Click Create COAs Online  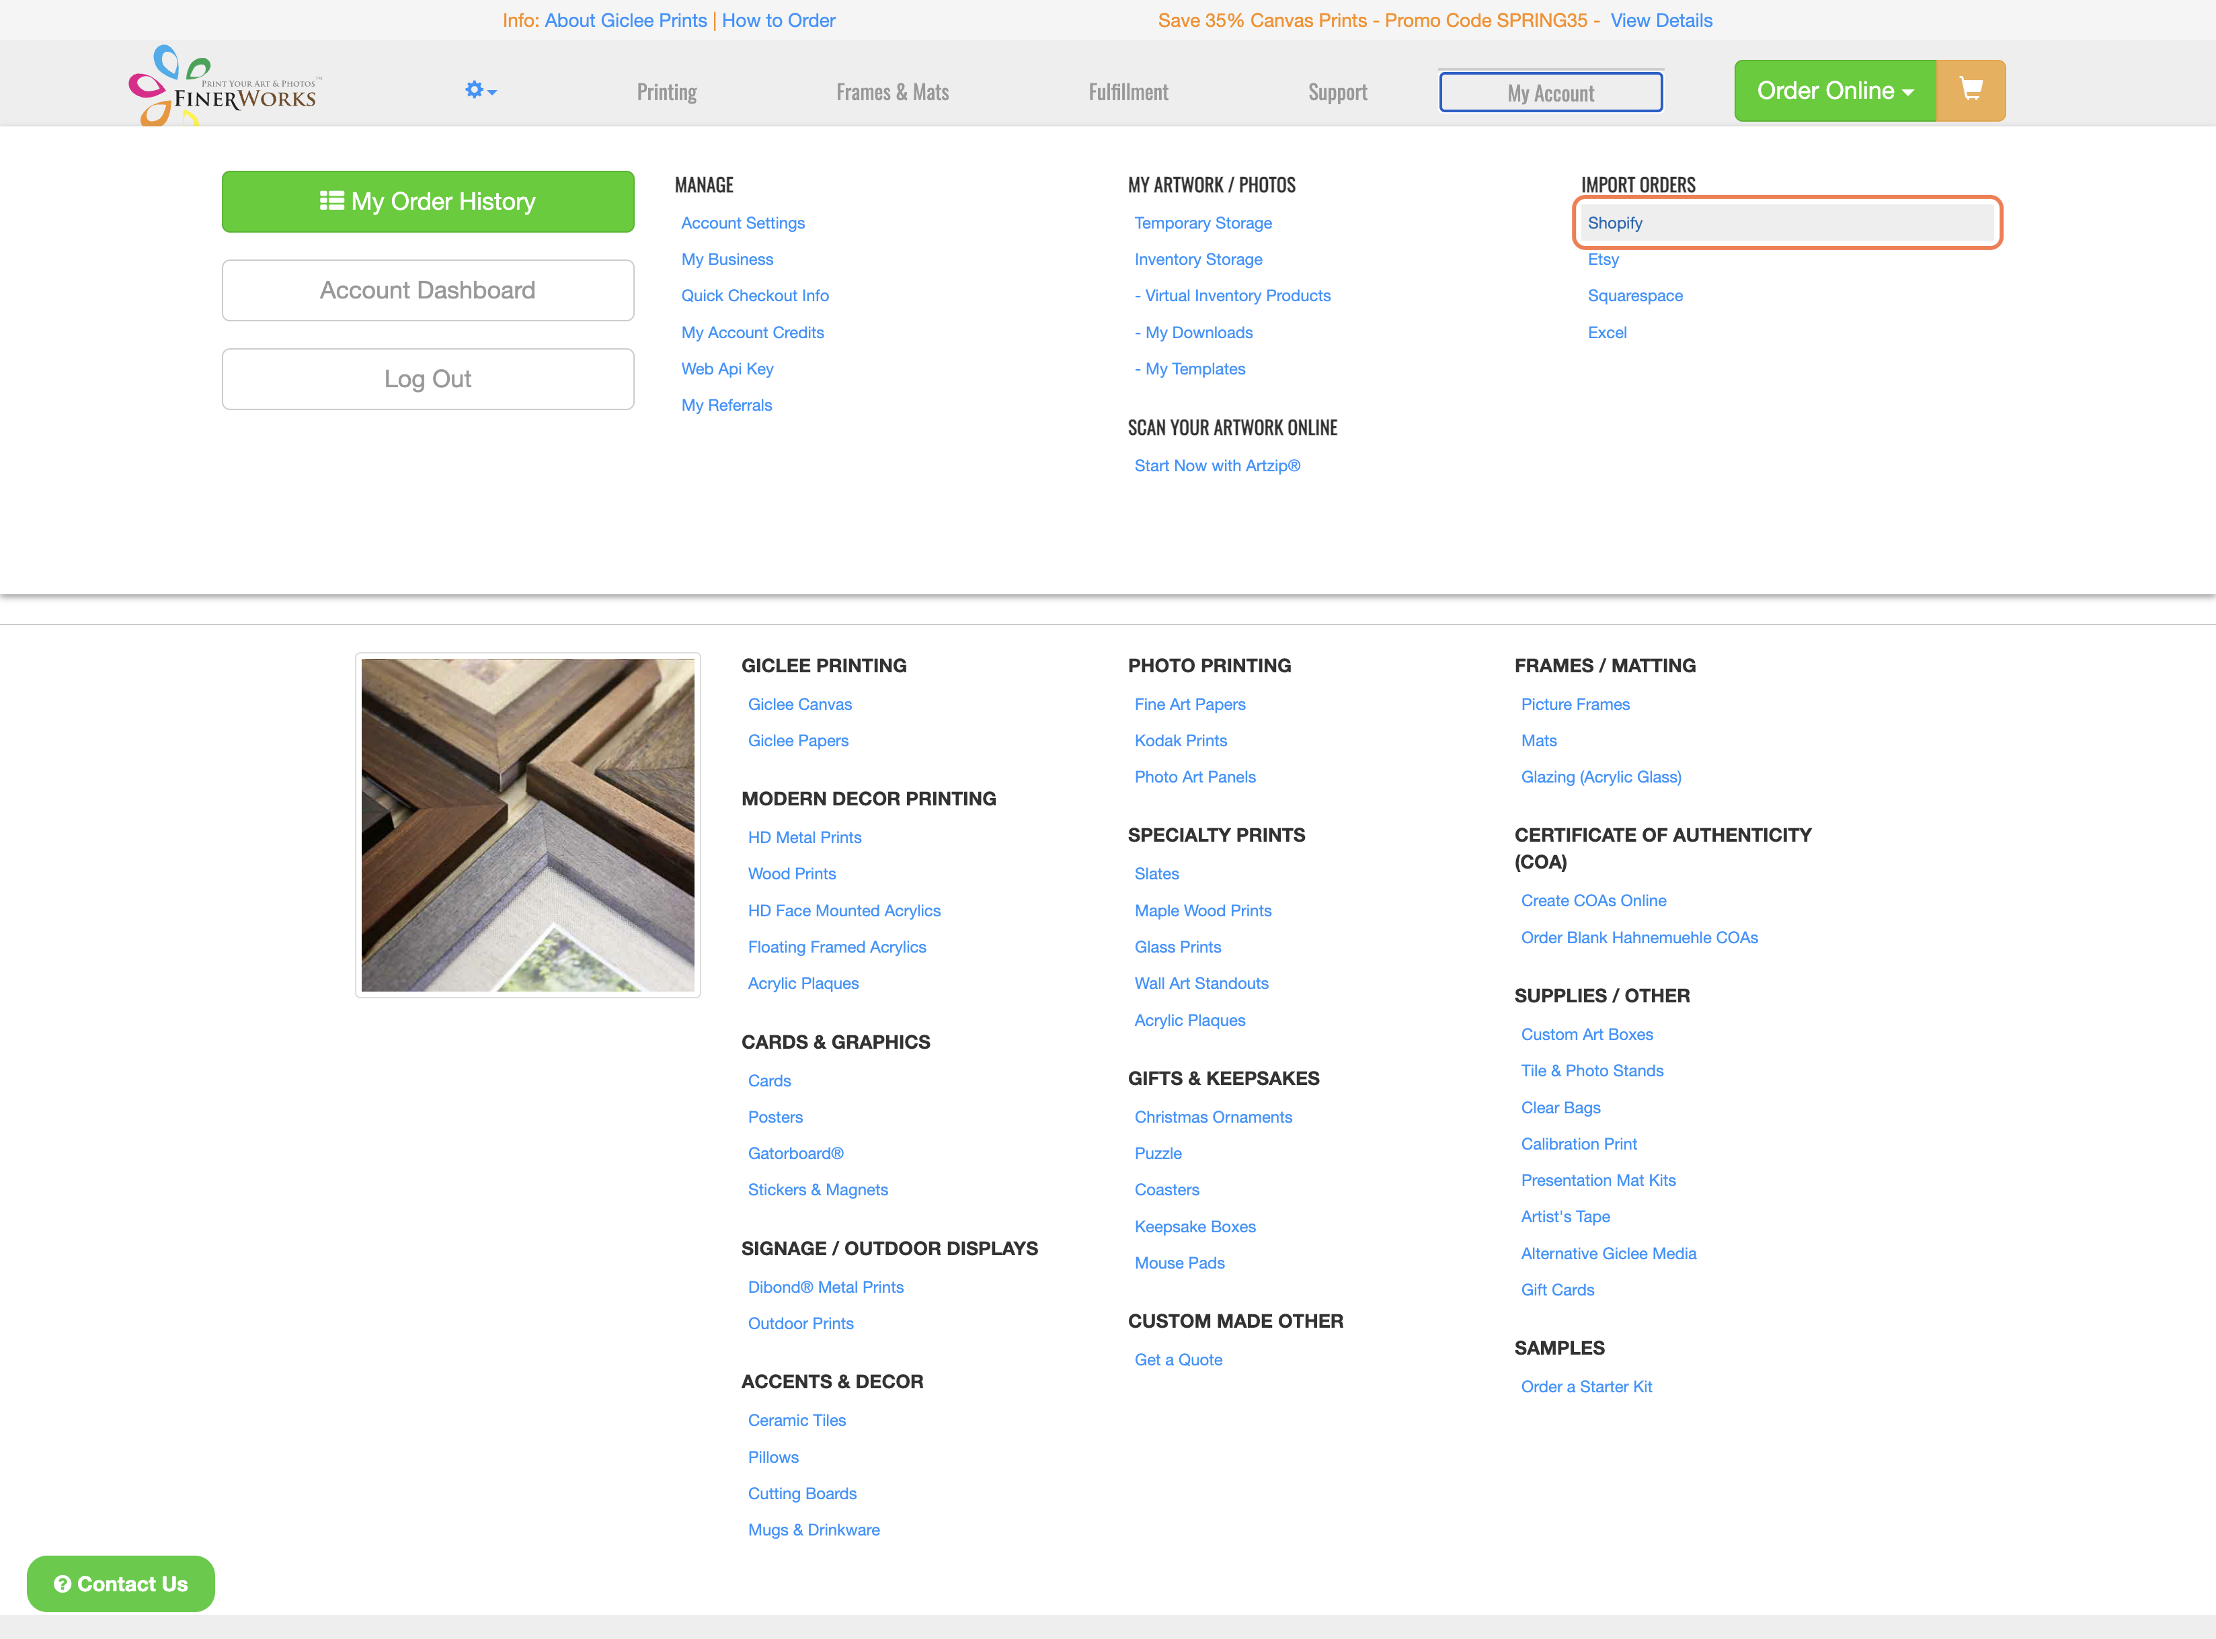click(x=1593, y=901)
